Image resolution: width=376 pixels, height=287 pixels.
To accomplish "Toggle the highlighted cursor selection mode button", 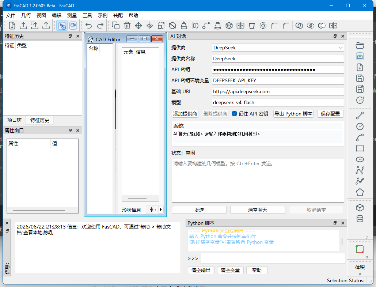I will 62,26.
